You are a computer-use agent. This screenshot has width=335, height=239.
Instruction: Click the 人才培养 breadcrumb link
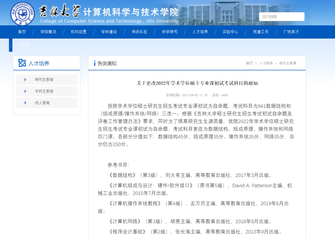tap(266, 63)
